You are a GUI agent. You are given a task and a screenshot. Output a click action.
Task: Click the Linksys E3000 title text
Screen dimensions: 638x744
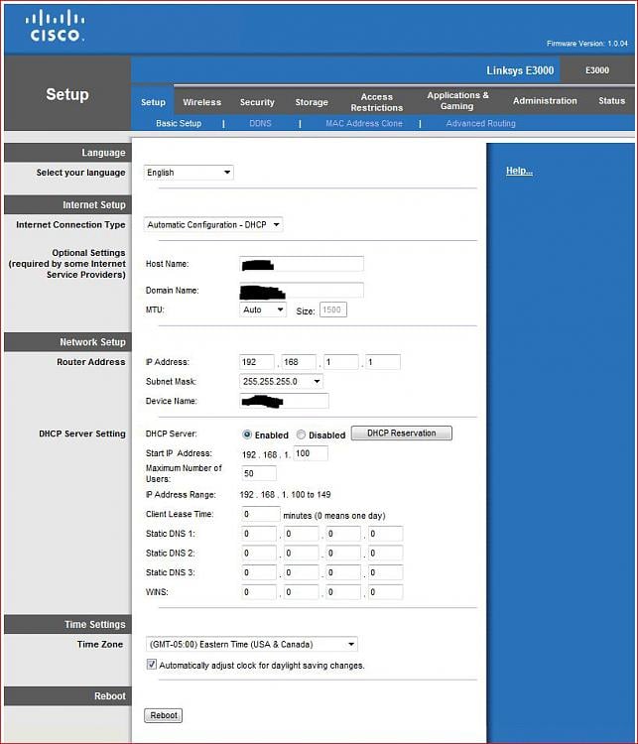tap(520, 70)
